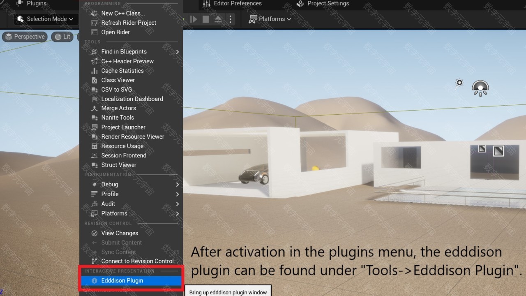Viewport: 526px width, 296px height.
Task: Switch to the Plugins tab
Action: [x=31, y=4]
